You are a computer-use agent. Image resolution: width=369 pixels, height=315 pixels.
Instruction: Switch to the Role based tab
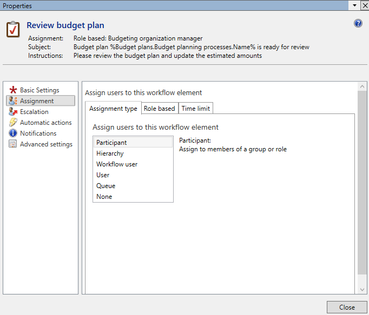click(x=159, y=109)
